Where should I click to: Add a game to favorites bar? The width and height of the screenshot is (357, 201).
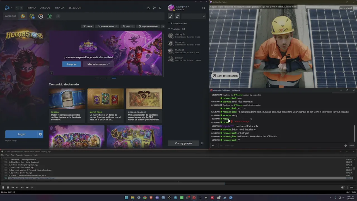point(58,16)
